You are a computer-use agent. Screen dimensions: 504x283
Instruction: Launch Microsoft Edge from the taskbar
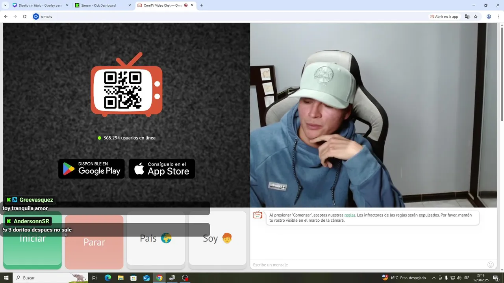point(107,278)
